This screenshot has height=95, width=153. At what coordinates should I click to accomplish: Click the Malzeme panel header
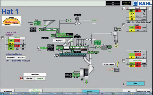[x=17, y=38]
